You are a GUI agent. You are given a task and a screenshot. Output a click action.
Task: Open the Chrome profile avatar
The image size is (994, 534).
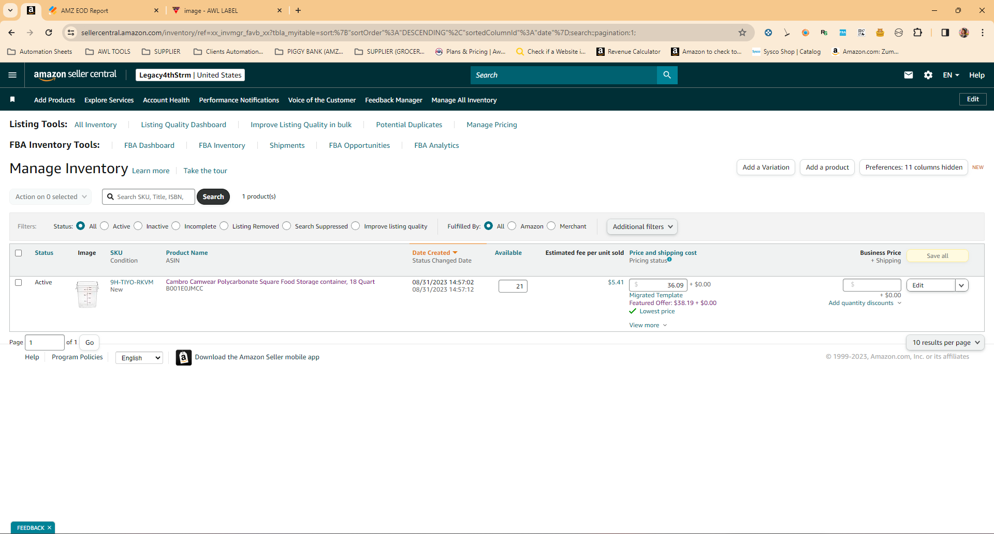pos(964,33)
